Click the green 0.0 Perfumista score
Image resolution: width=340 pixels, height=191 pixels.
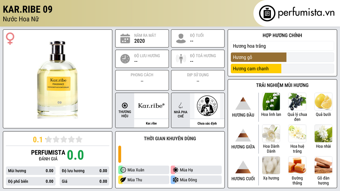[75, 155]
